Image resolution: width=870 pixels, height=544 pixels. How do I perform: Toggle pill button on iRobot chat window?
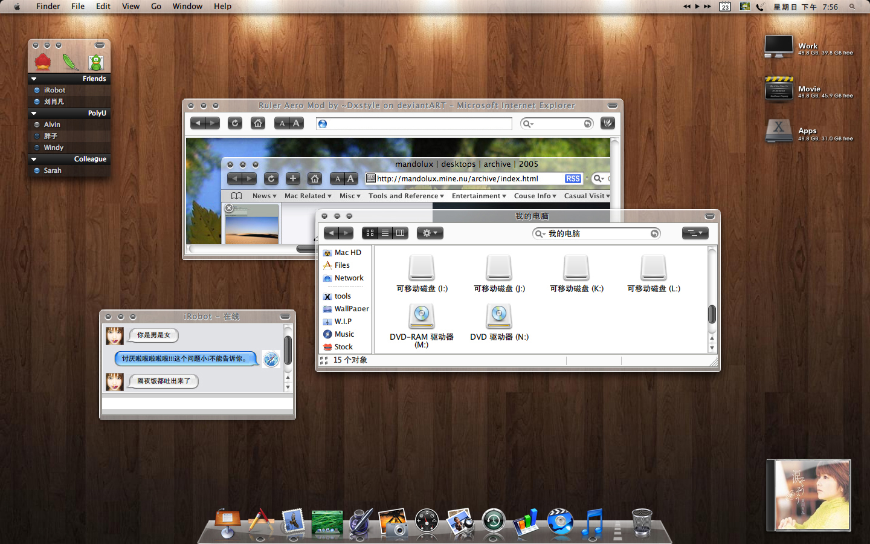[285, 317]
